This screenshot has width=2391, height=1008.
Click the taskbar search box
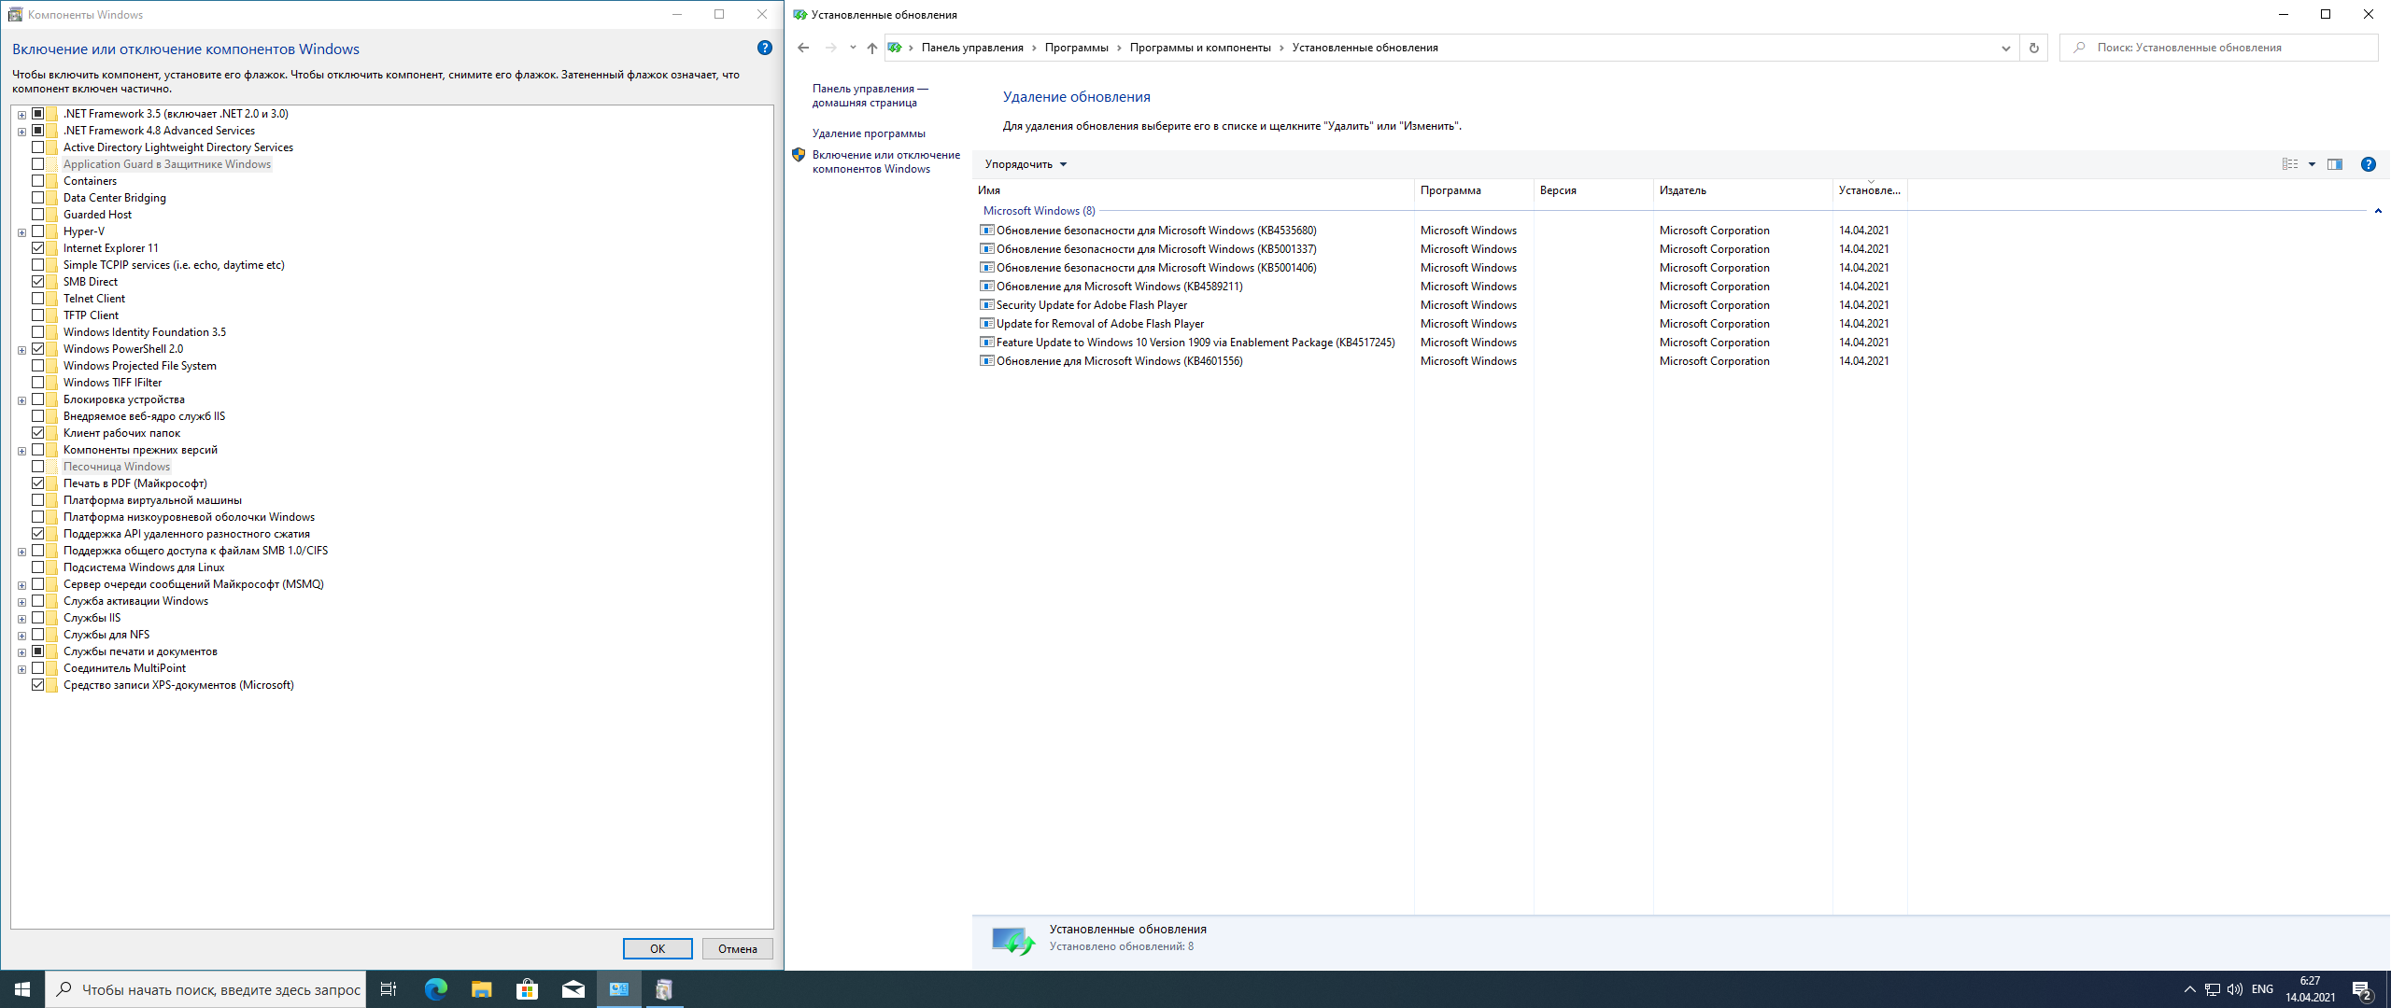tap(205, 989)
